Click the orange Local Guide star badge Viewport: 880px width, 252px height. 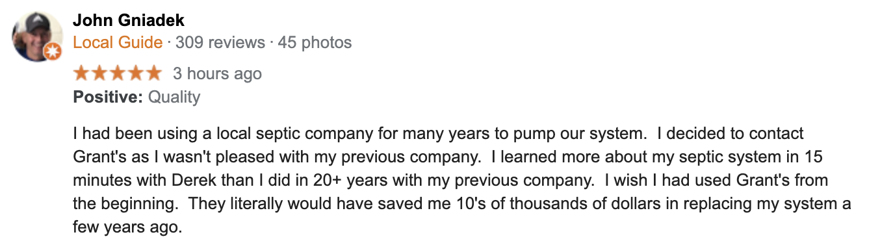pos(53,53)
